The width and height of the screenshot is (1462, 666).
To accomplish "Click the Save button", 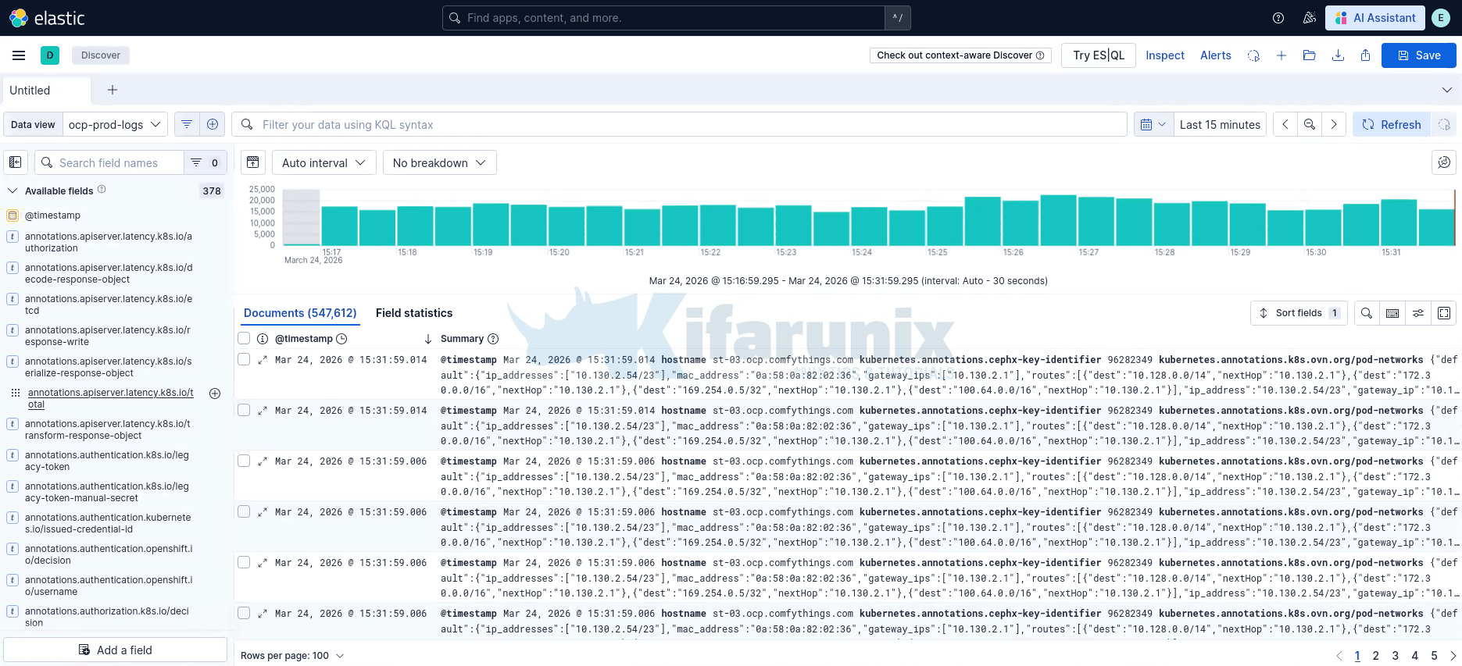I will point(1419,55).
